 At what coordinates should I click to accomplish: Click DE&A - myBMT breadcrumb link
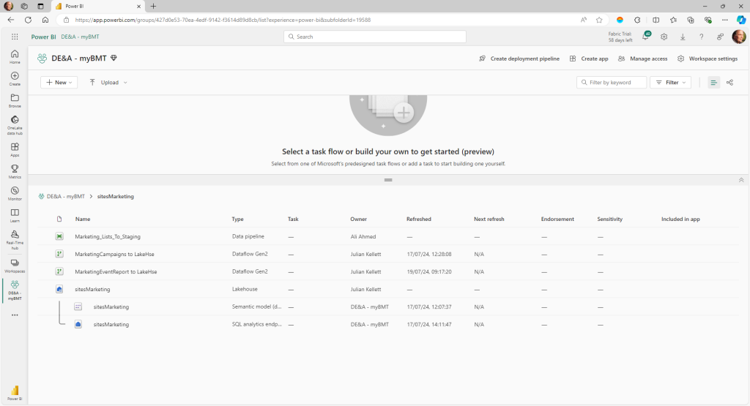[65, 197]
